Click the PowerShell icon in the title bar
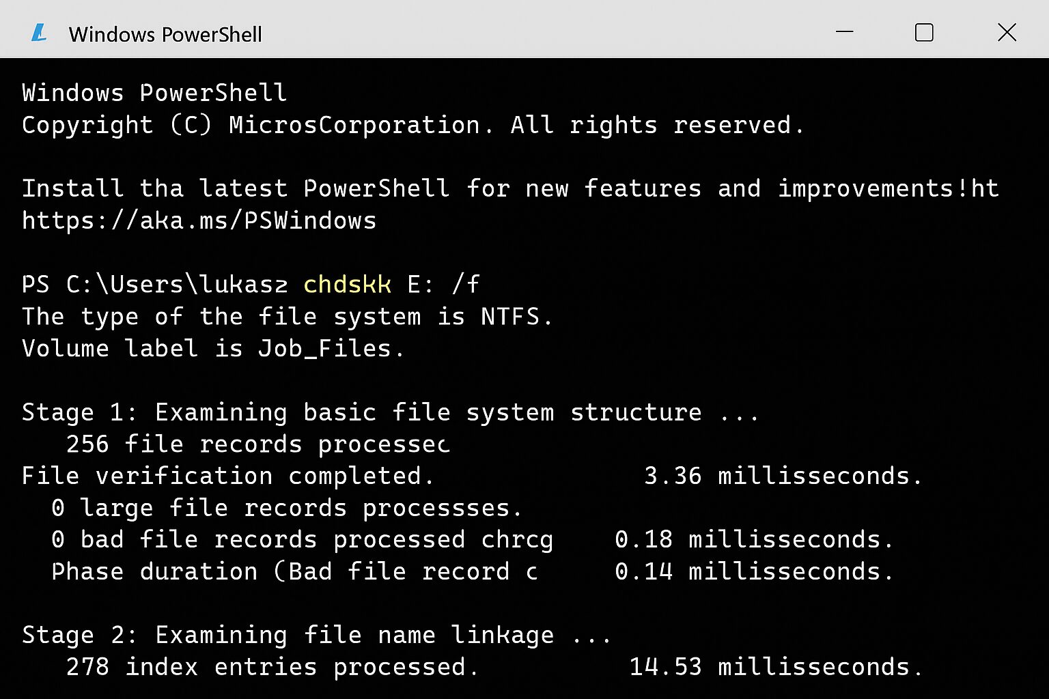 [x=40, y=33]
